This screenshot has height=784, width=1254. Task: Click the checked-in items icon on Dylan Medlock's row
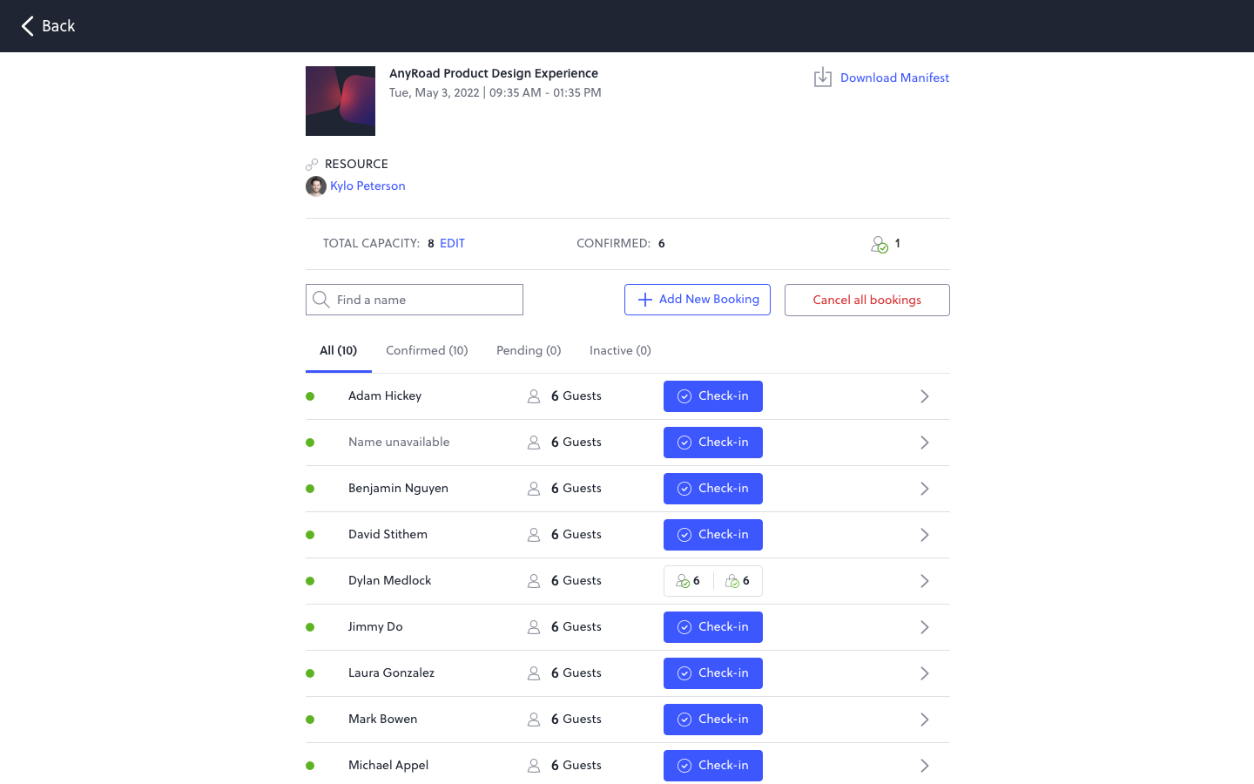click(733, 580)
